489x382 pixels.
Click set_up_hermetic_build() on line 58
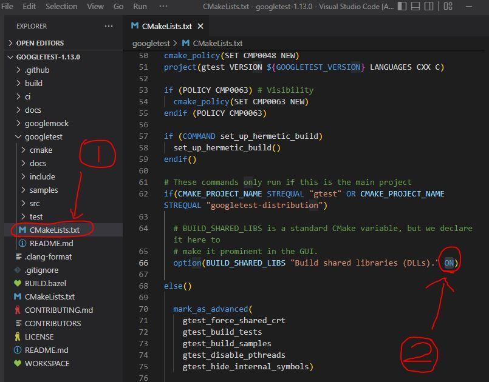227,148
